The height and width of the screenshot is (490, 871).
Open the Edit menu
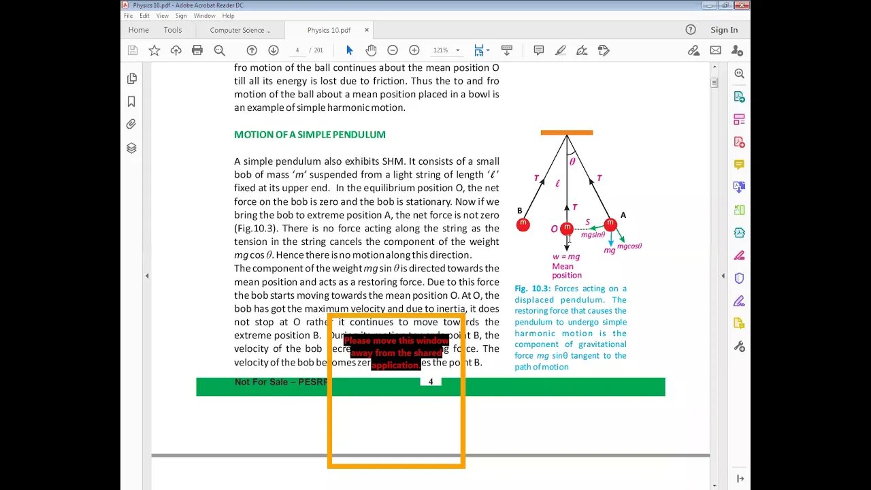click(x=145, y=16)
